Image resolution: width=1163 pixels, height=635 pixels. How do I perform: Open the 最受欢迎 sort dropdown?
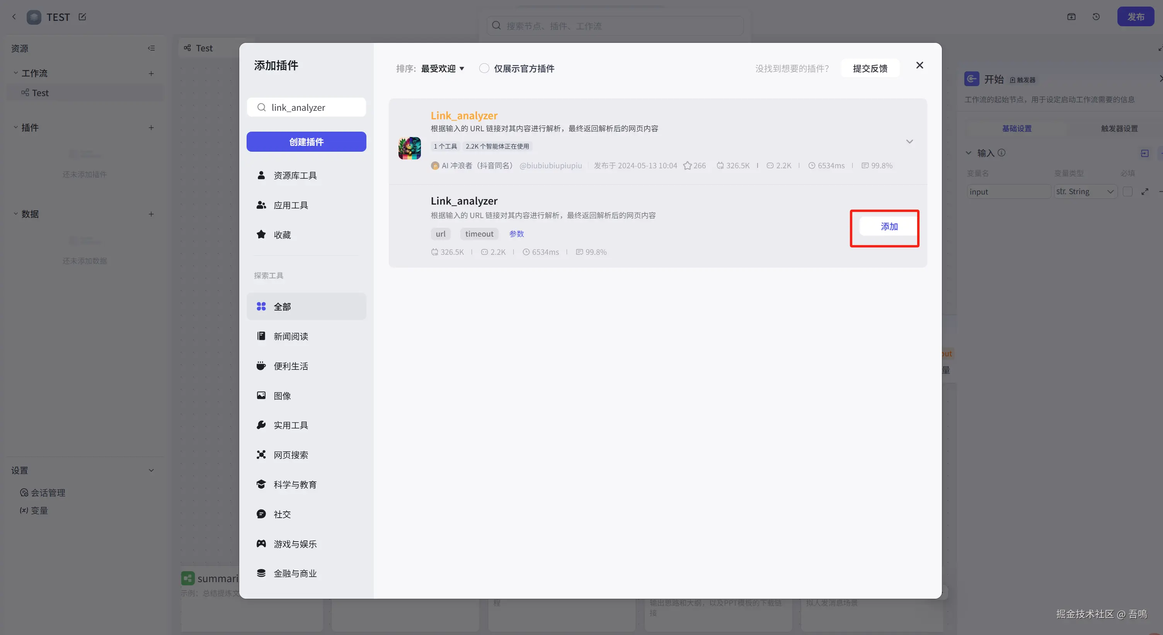443,69
